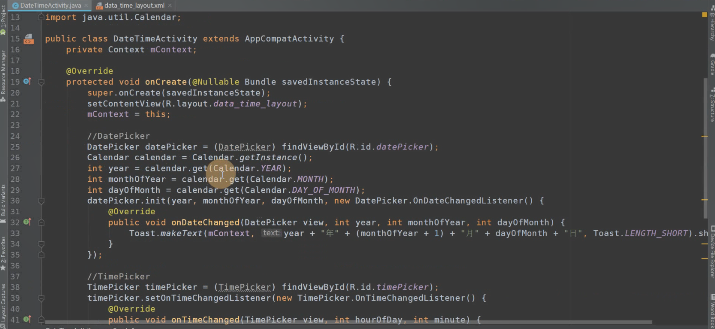Viewport: 715px width, 329px height.
Task: Click setOnTimeChangedListener on line 39
Action: [208, 298]
